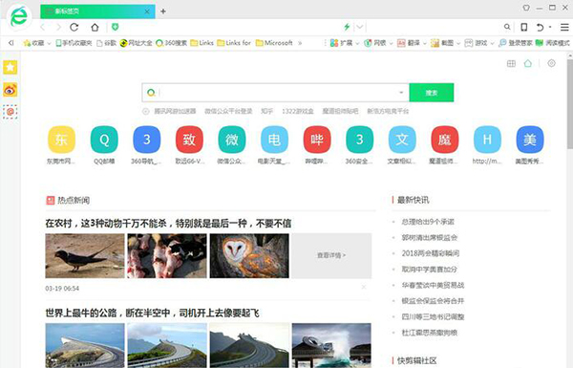Open the light-blue 电 shortcut tile
Screen dimensions: 573x368
click(274, 140)
